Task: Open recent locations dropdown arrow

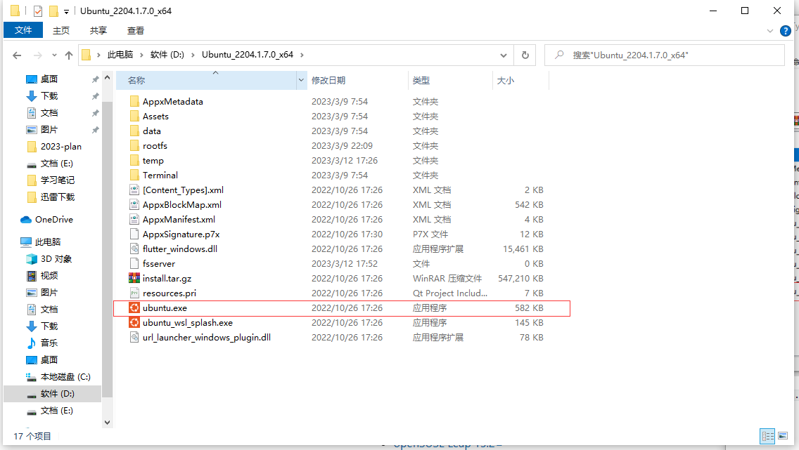Action: 54,55
